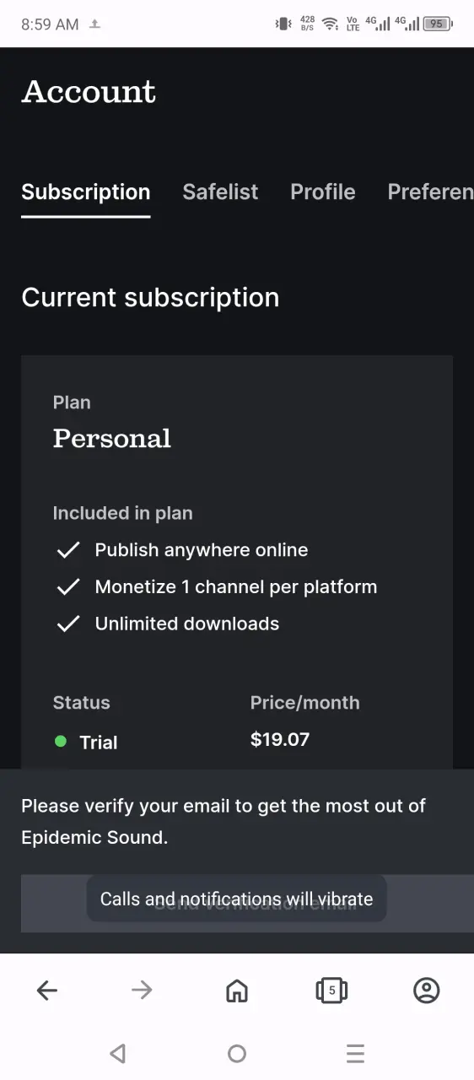Tap the battery indicator in status bar

(x=438, y=24)
